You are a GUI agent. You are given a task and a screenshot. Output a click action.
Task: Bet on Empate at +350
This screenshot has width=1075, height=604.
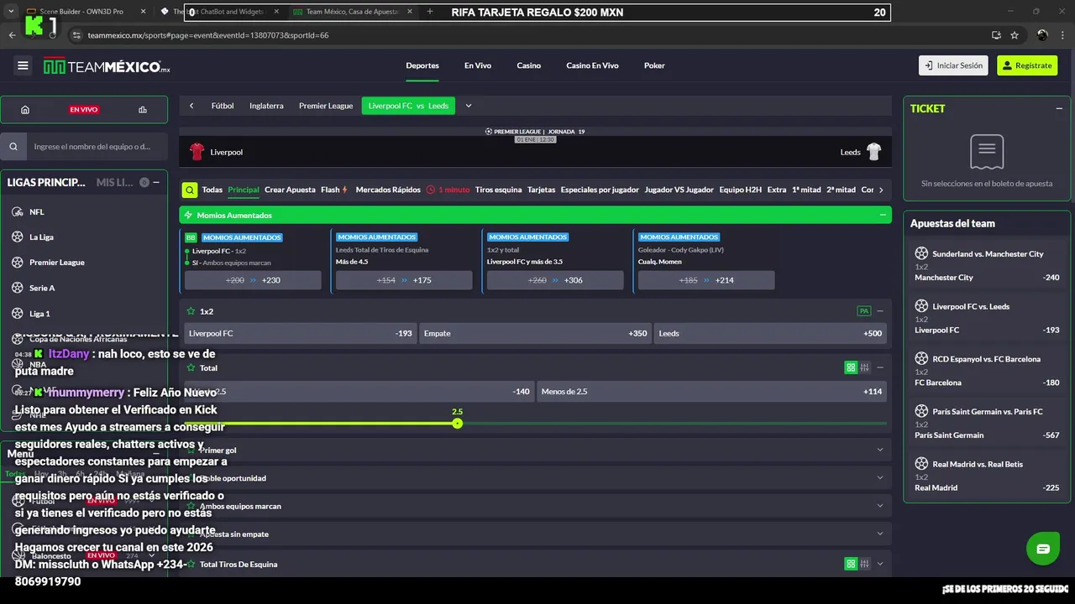[x=535, y=333]
